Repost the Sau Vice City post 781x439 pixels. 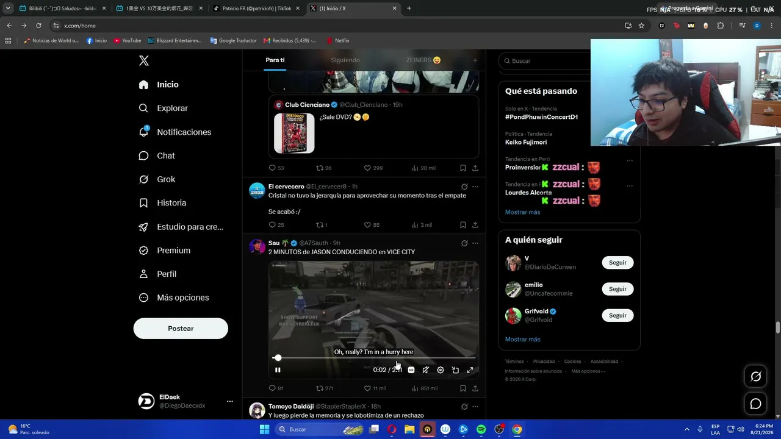point(325,388)
